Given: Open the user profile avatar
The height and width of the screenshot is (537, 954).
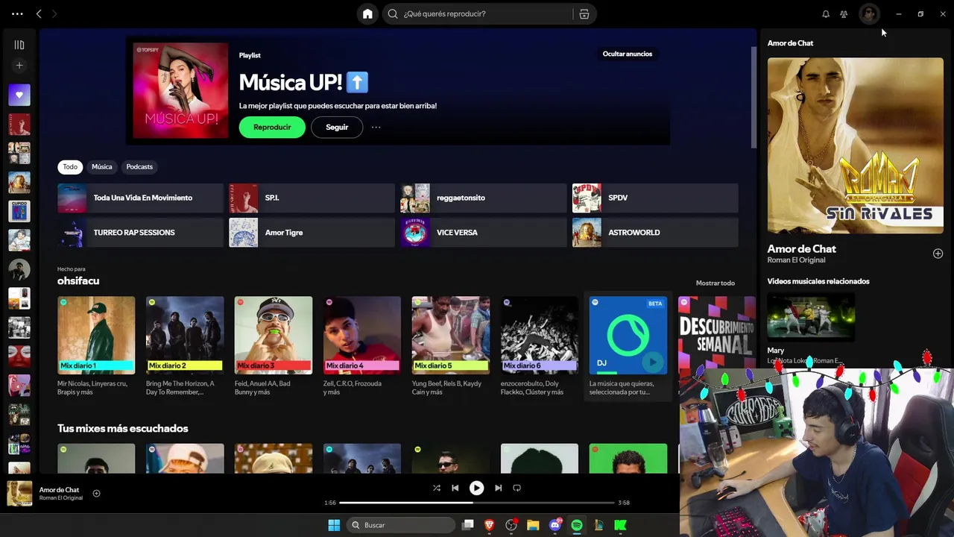Looking at the screenshot, I should pyautogui.click(x=869, y=13).
